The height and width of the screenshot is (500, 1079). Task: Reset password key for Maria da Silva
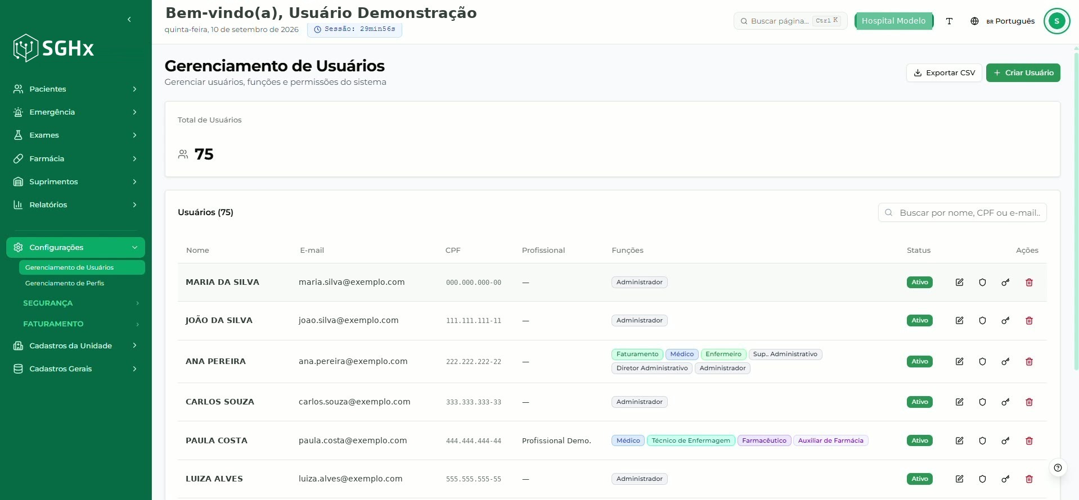coord(1005,282)
